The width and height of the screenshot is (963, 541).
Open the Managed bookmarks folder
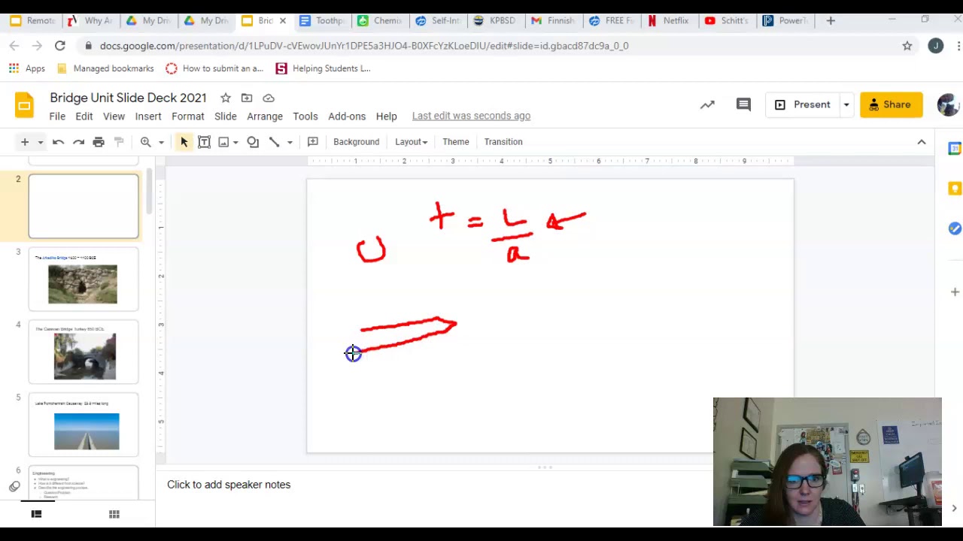tap(105, 68)
